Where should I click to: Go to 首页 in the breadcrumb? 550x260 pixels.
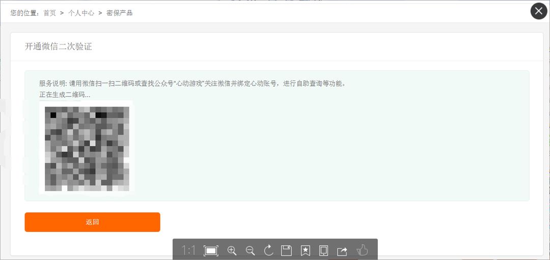tap(49, 13)
